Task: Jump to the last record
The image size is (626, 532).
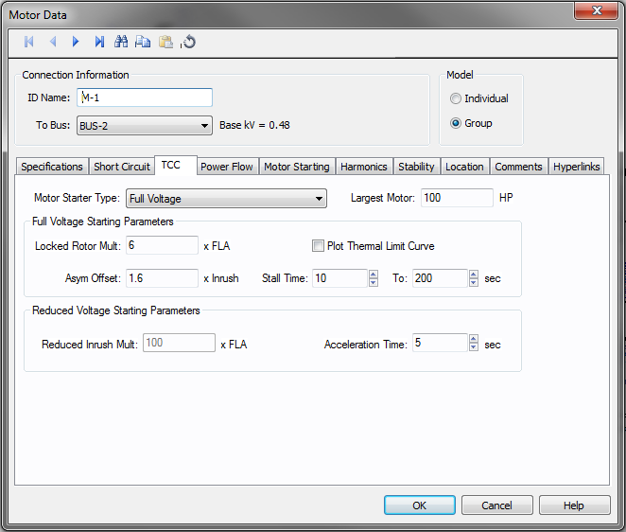Action: [99, 42]
